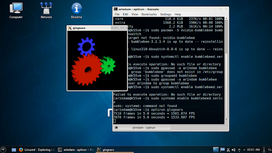272x153 pixels.
Task: Click the terminal cursor at the prompt
Action: pyautogui.click(x=114, y=121)
